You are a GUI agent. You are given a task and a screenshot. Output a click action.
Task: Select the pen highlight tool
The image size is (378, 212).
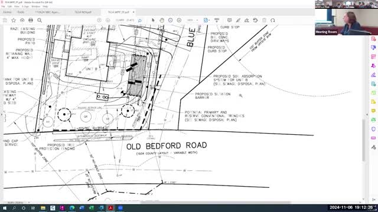pyautogui.click(x=238, y=21)
